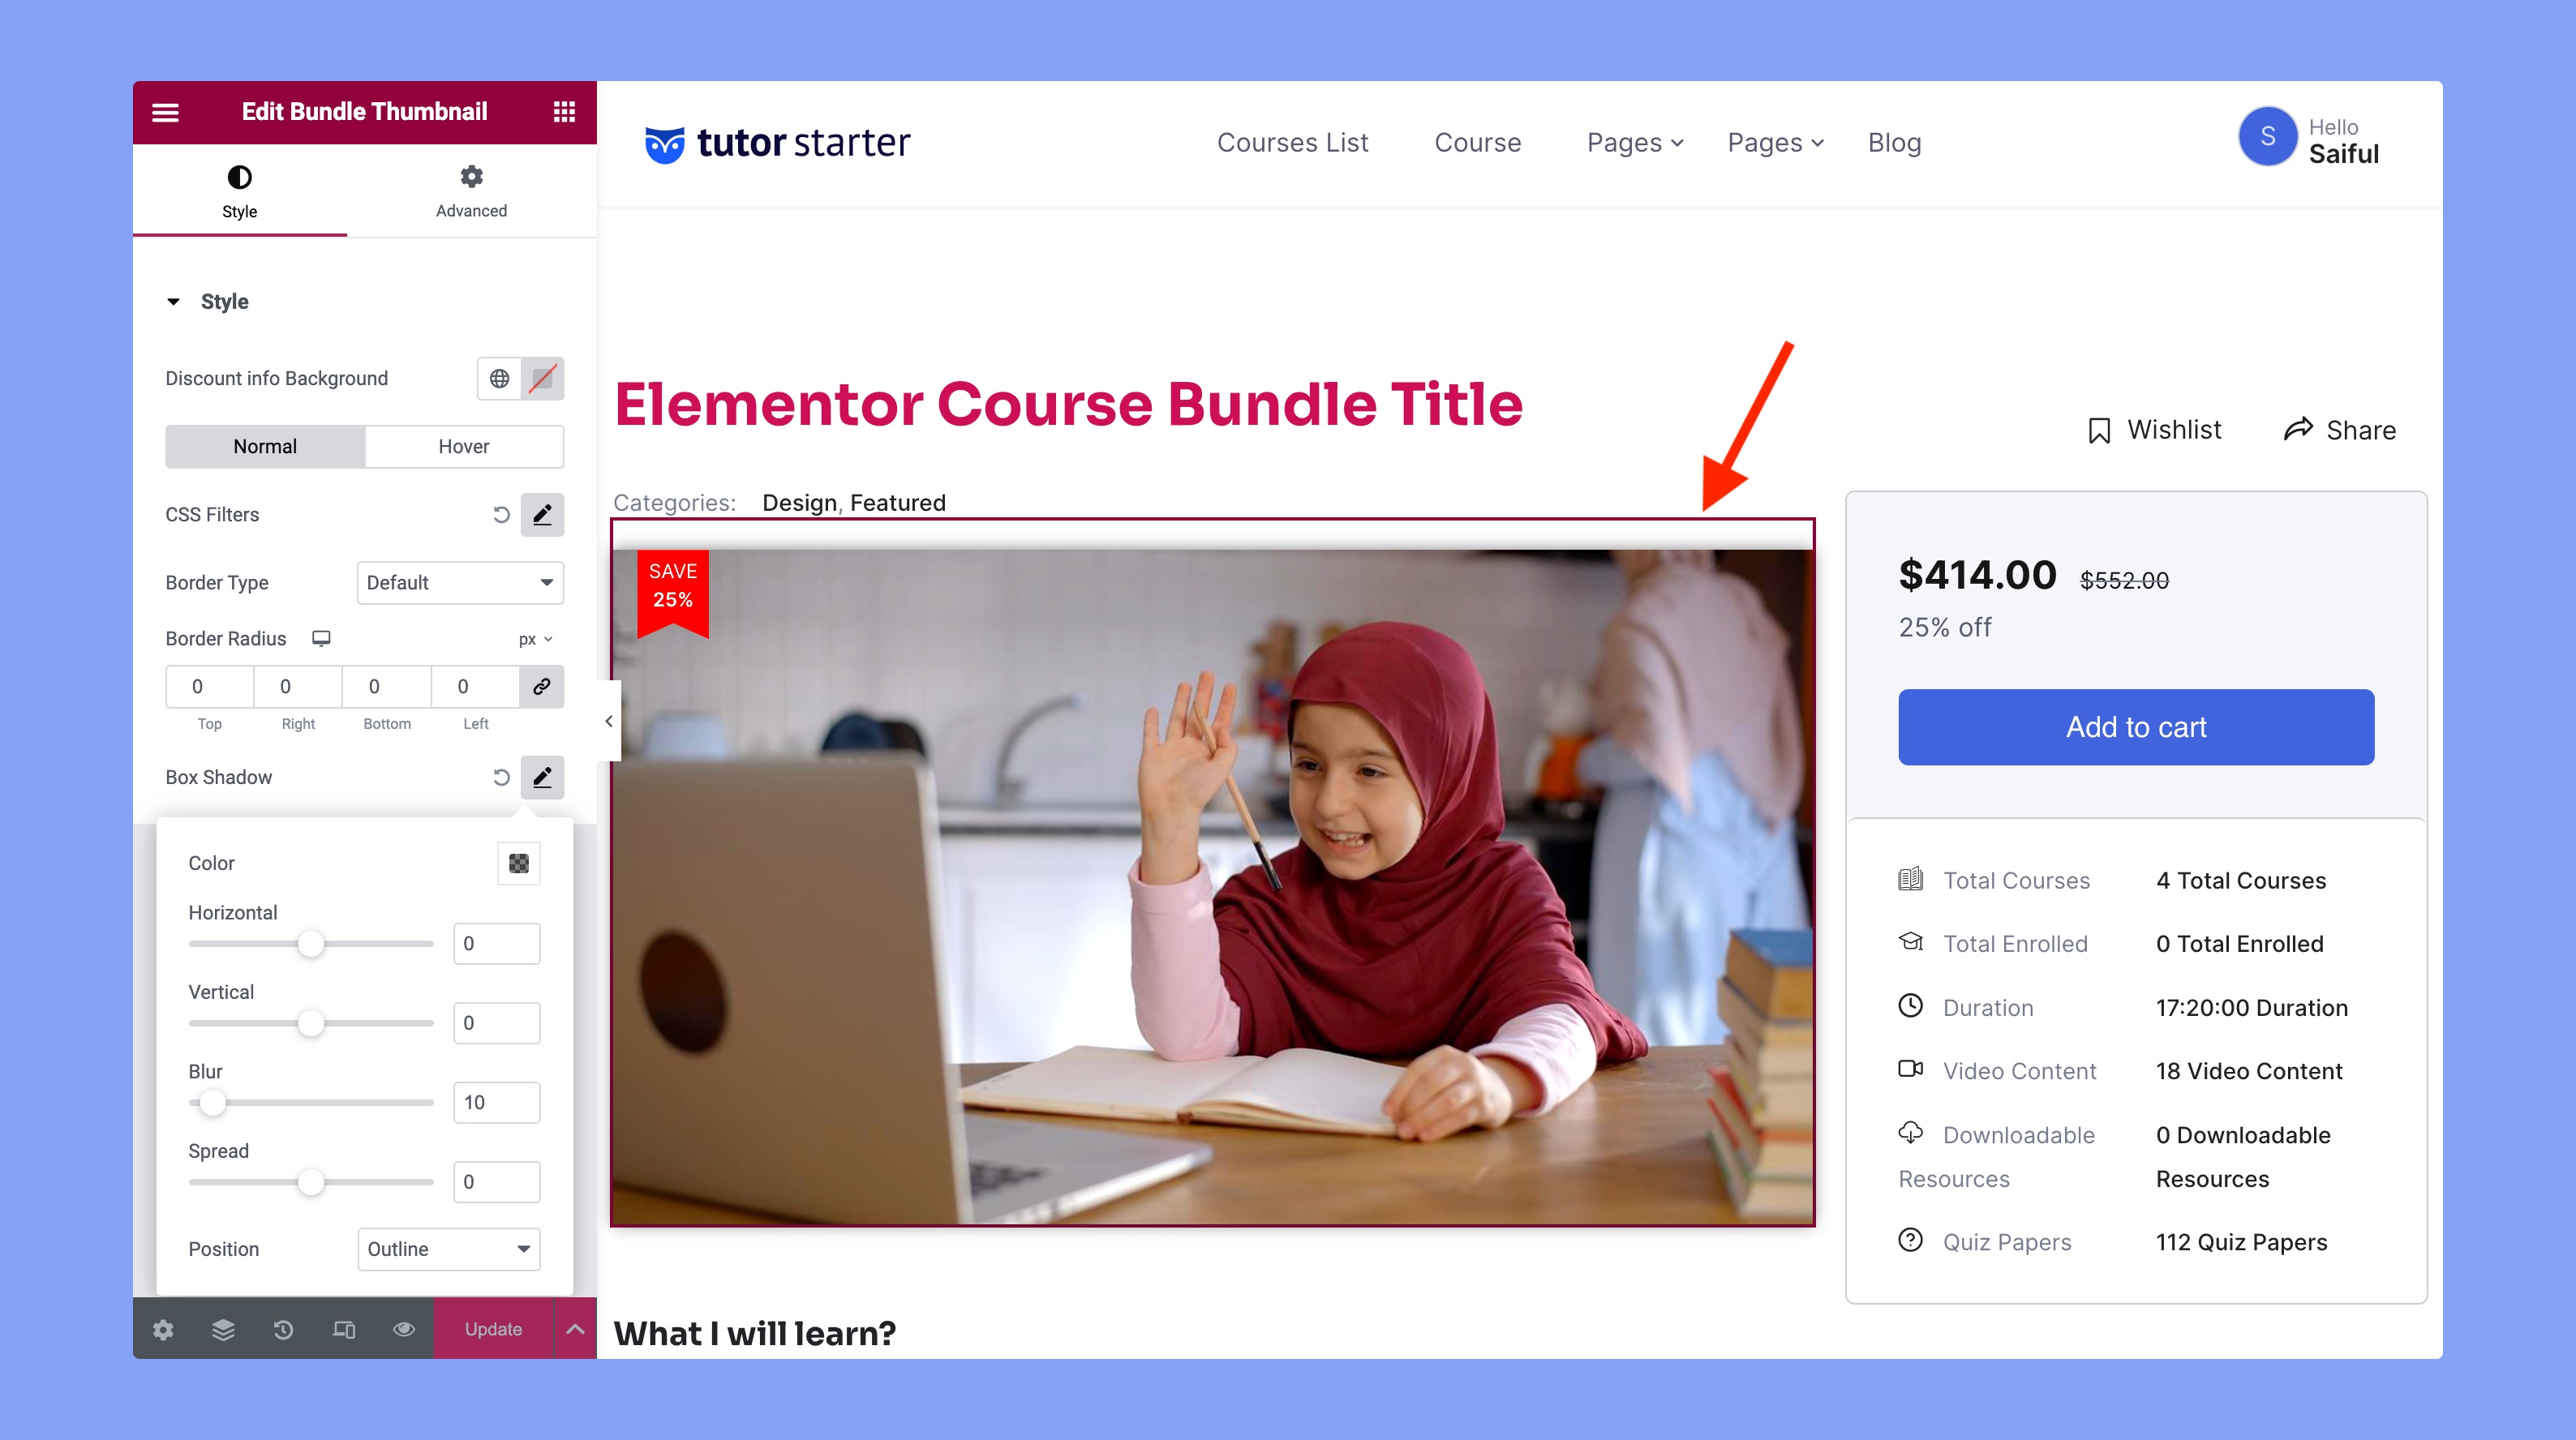Viewport: 2576px width, 1440px height.
Task: Click the Update button in bottom bar
Action: coord(492,1331)
